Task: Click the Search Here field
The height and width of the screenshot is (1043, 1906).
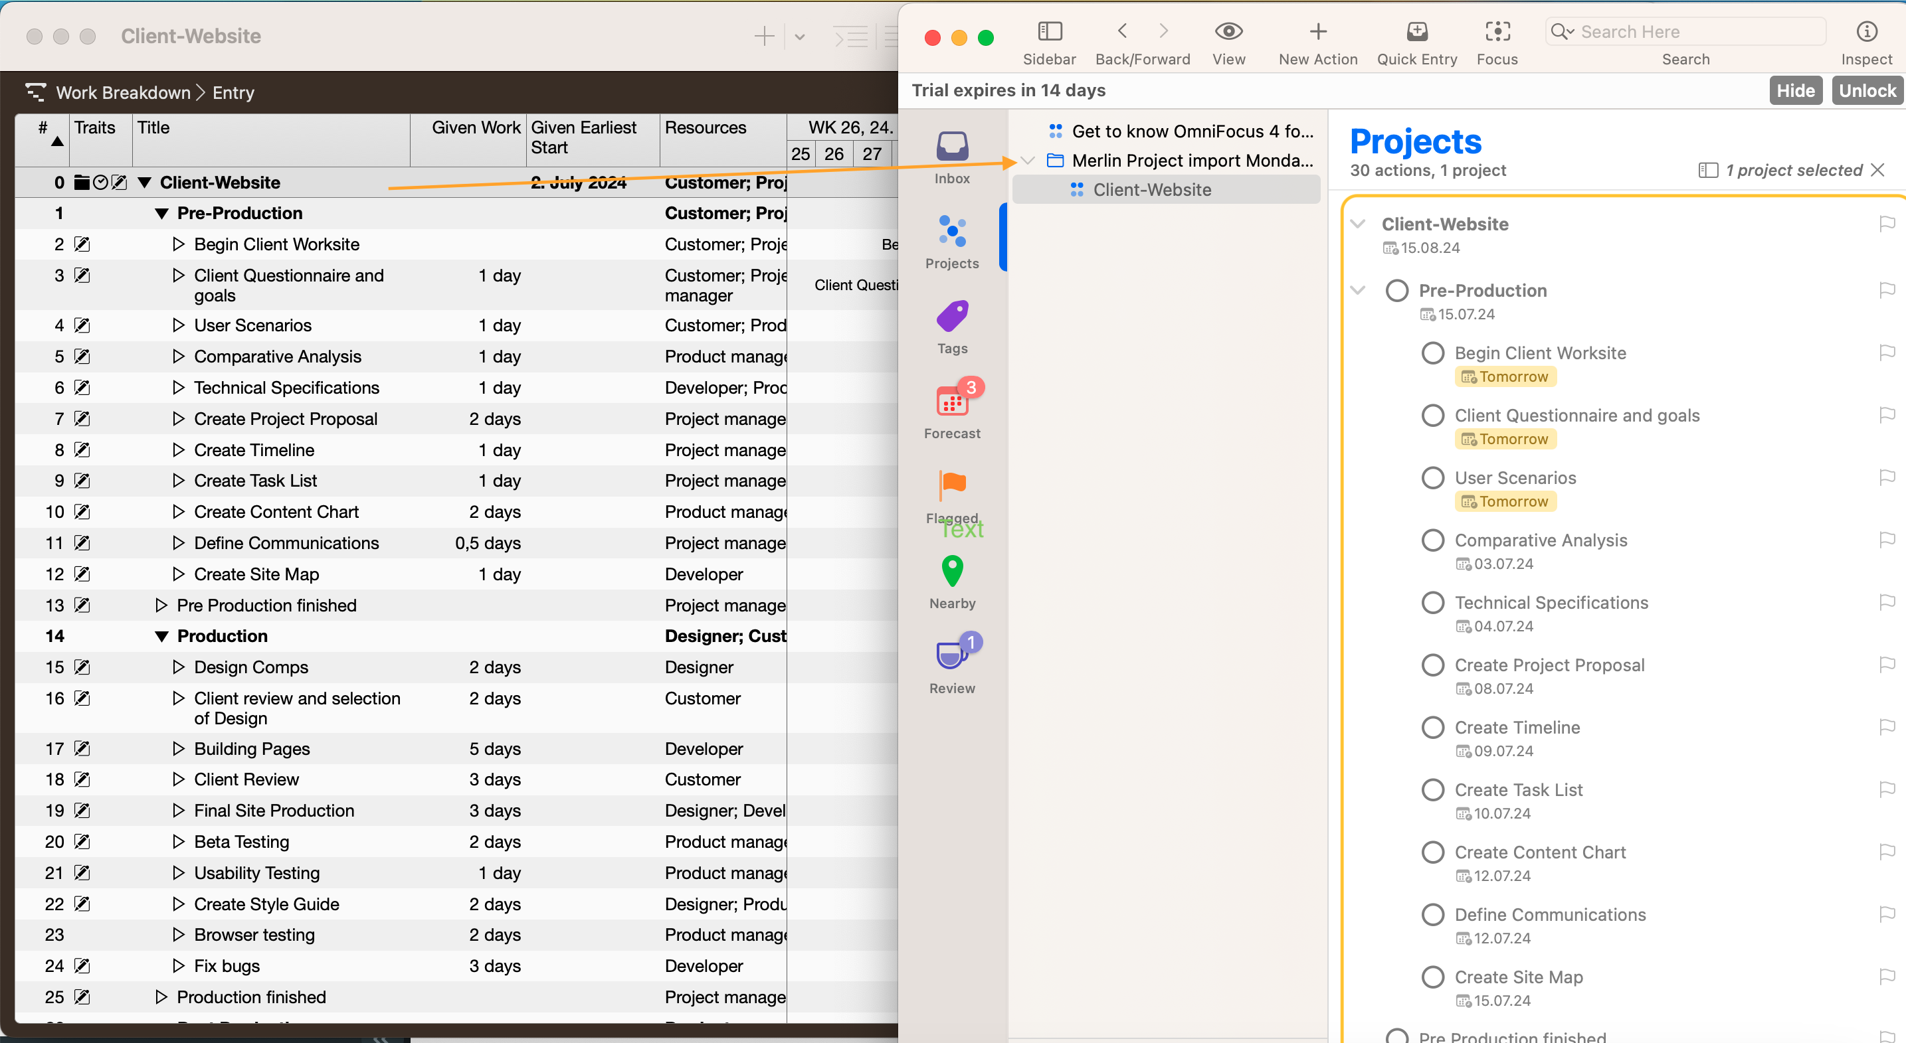Action: tap(1685, 31)
